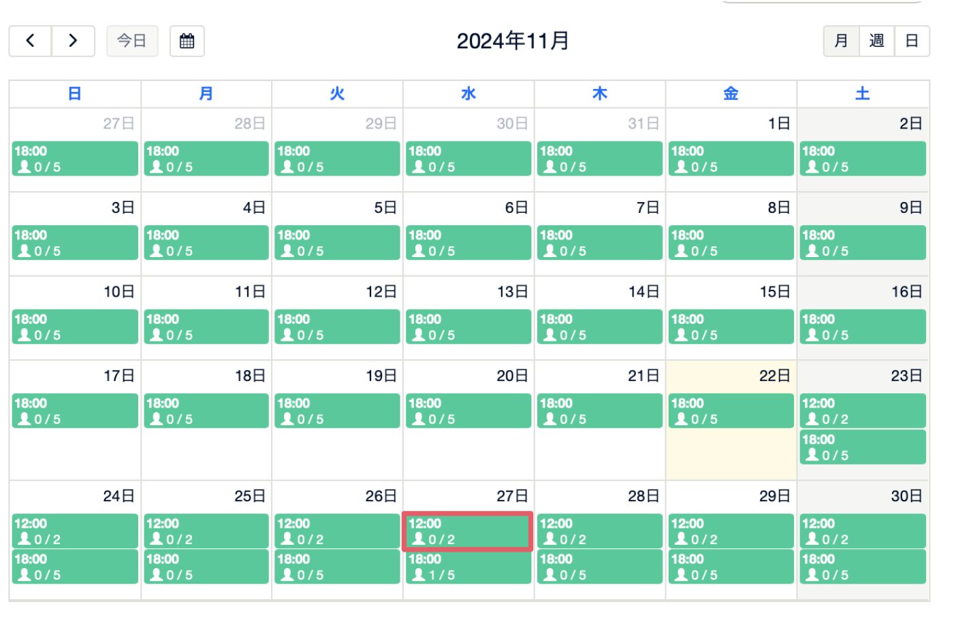Open the 18:00 slot on the 22nd
The height and width of the screenshot is (619, 956).
pyautogui.click(x=731, y=411)
